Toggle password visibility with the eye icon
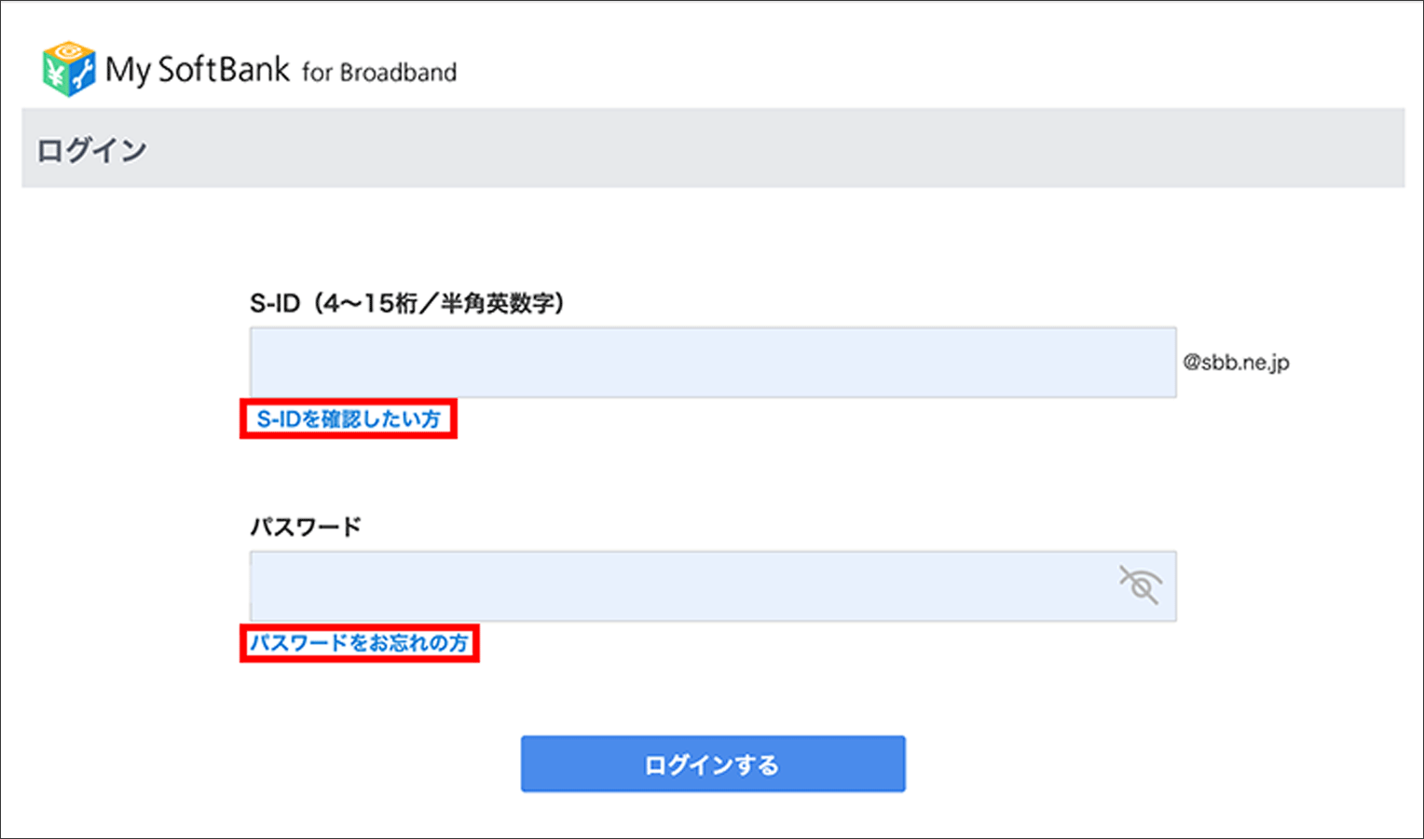Screen dimensions: 1424x839 click(x=1139, y=585)
